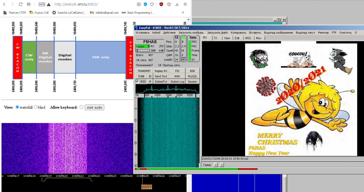364x192 pixels.
Task: Open the uBlock Origin extension icon
Action: click(161, 5)
